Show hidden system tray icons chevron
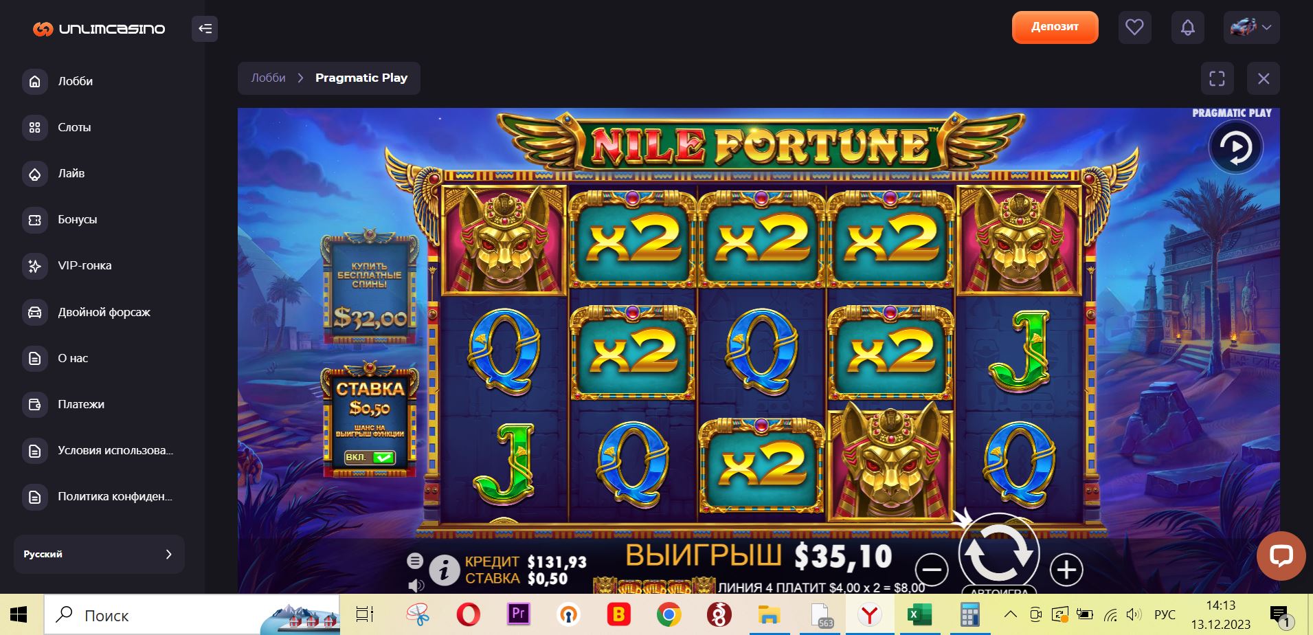1313x635 pixels. click(x=1010, y=614)
